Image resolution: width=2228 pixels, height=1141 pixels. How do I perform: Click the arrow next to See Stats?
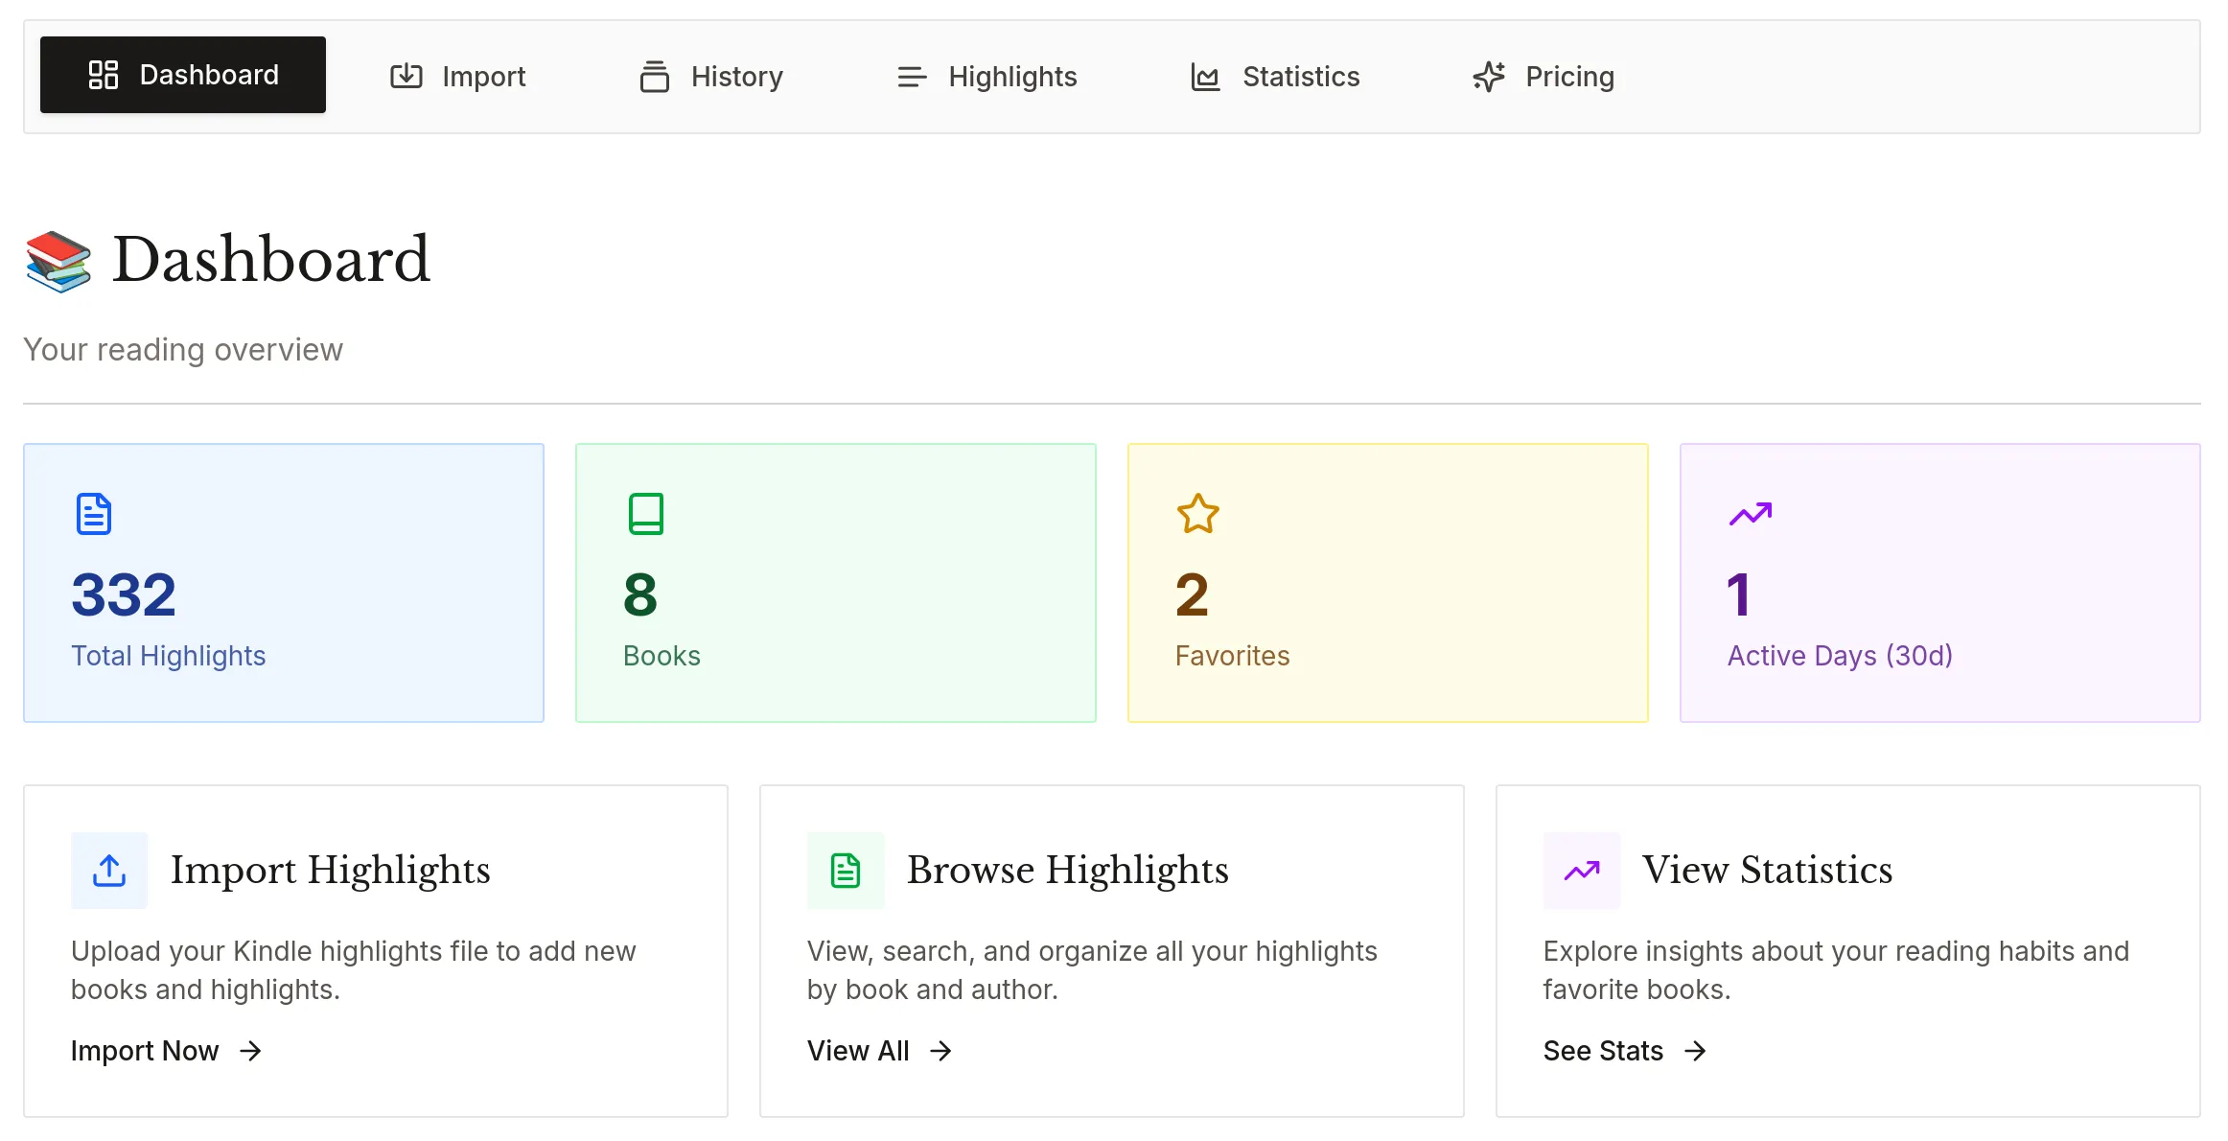click(1695, 1051)
